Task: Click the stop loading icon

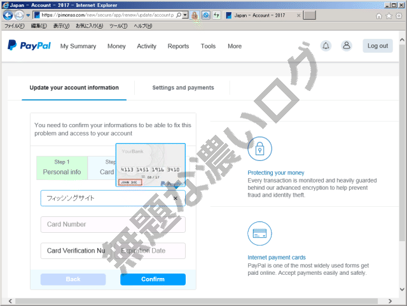Action: 206,15
